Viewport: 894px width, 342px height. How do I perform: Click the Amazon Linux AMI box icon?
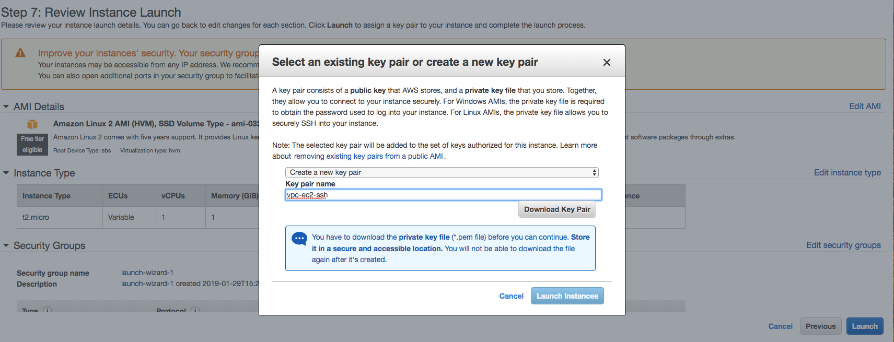[32, 124]
